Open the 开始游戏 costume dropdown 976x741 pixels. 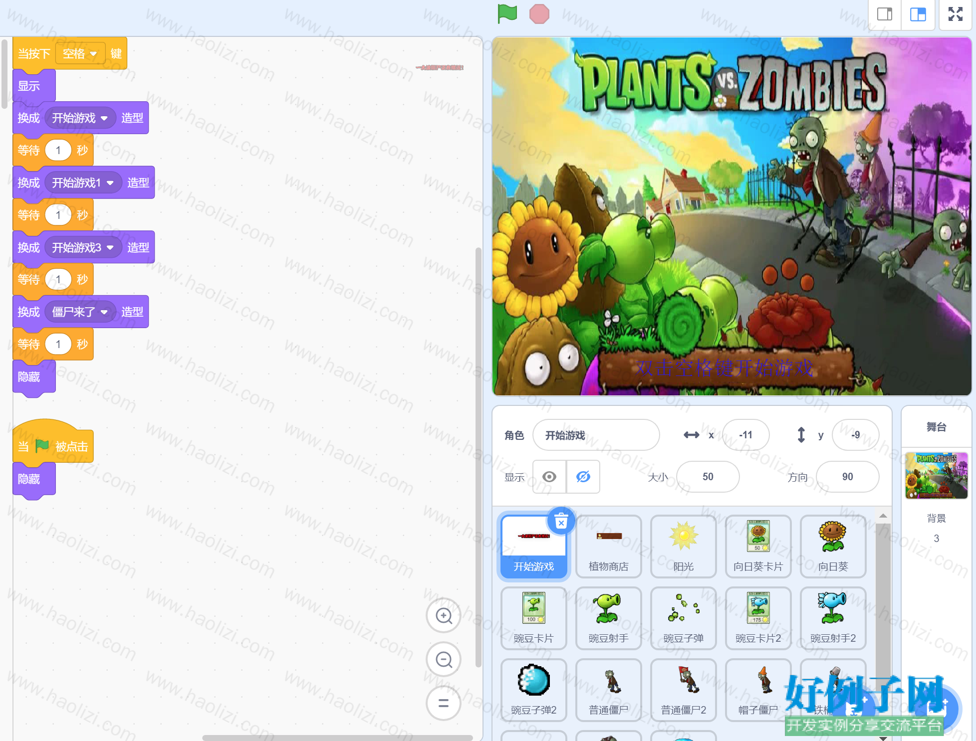[x=80, y=118]
